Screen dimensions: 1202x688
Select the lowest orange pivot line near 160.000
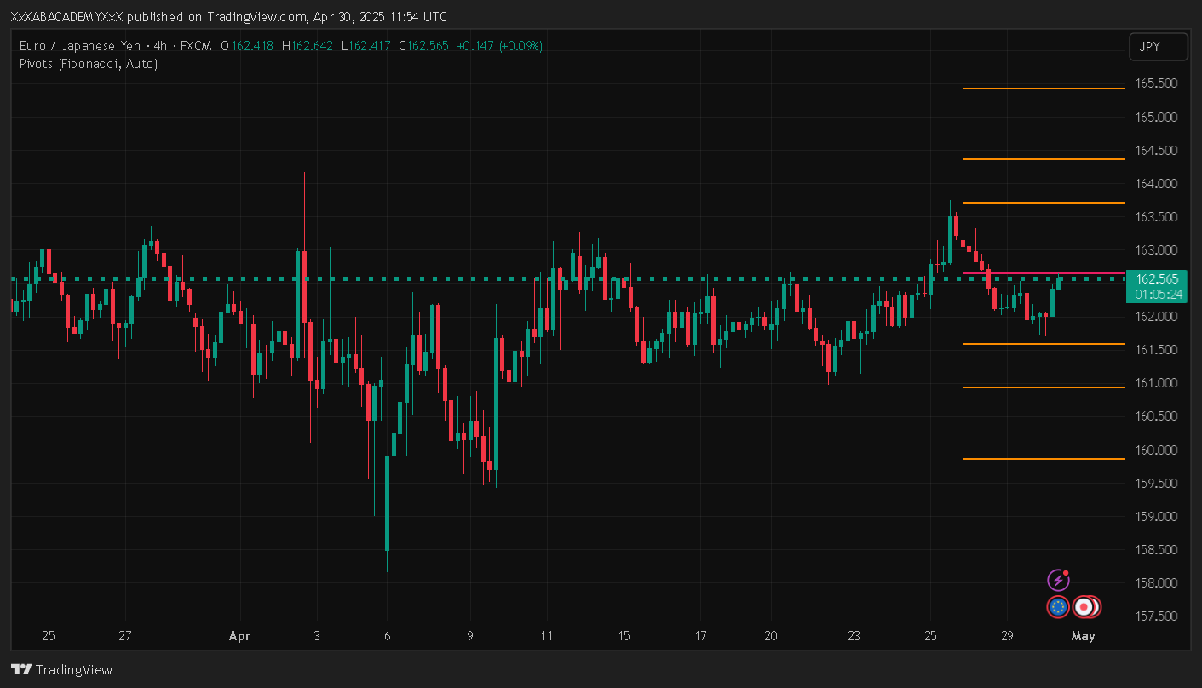tap(1044, 459)
